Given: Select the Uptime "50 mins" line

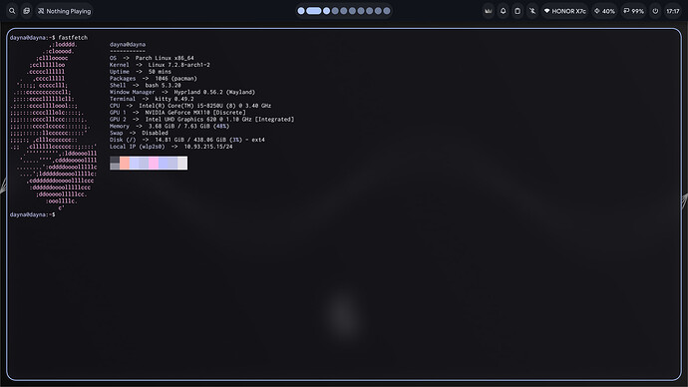Looking at the screenshot, I should coord(141,72).
